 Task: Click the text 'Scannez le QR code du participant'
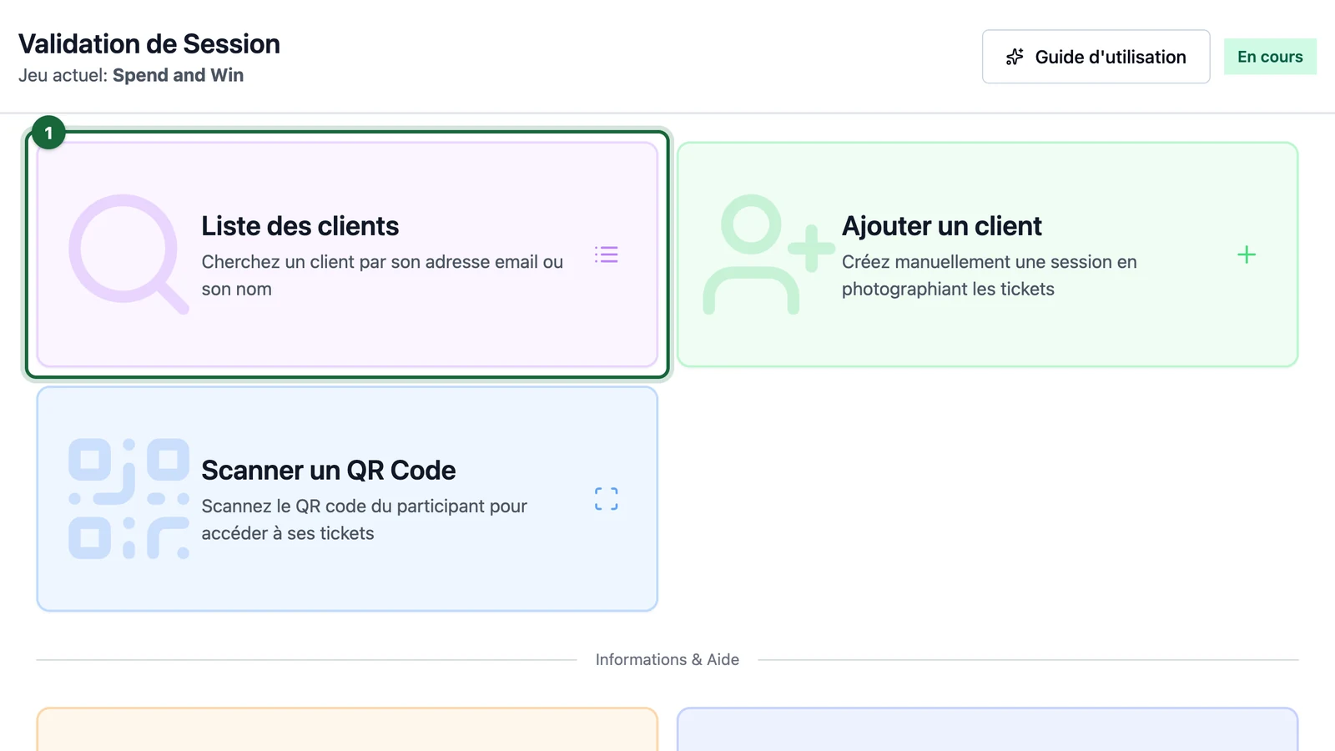point(345,507)
